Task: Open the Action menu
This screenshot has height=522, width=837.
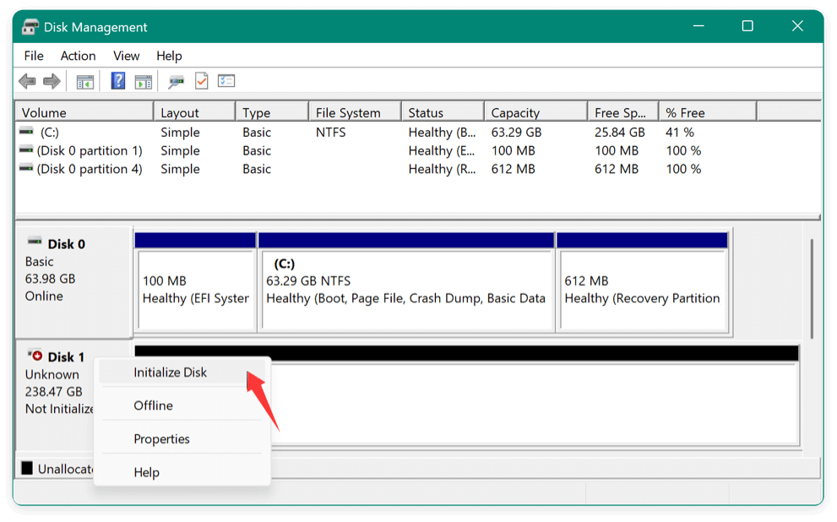Action: (x=77, y=56)
